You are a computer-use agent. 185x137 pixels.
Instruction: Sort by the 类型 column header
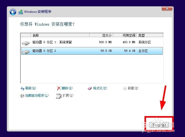[150, 35]
